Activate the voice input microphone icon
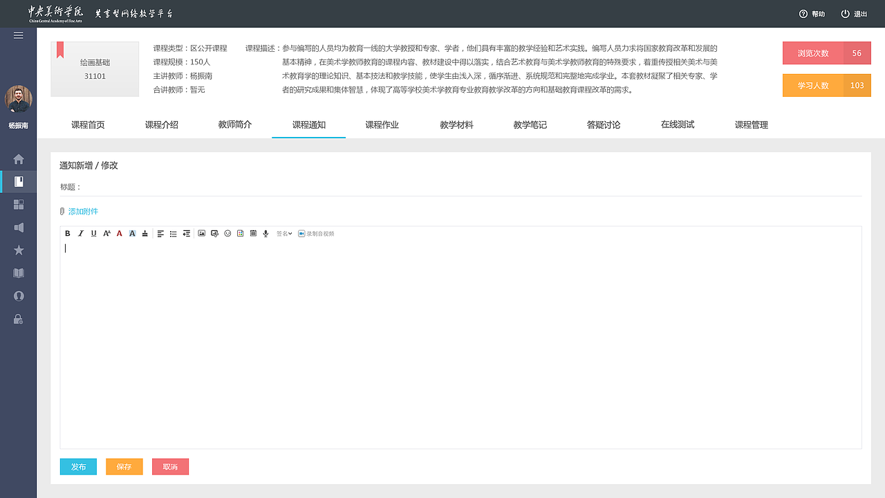Viewport: 885px width, 498px height. 265,233
